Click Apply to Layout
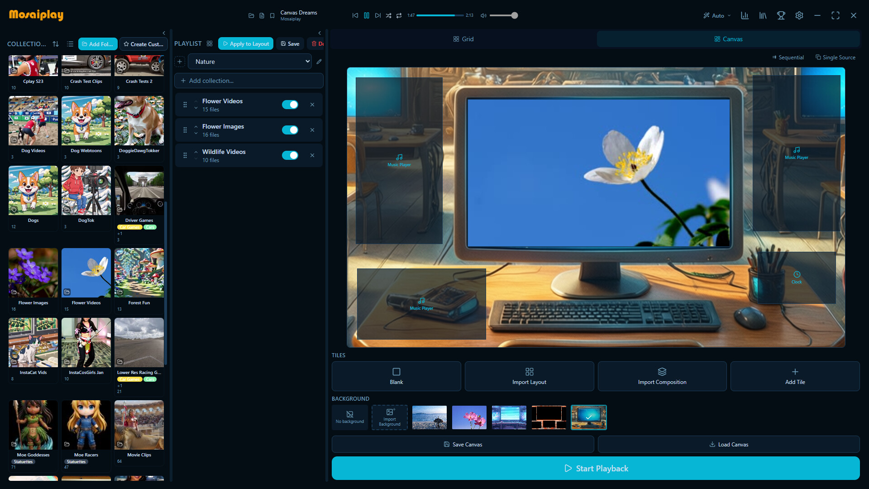 [246, 43]
